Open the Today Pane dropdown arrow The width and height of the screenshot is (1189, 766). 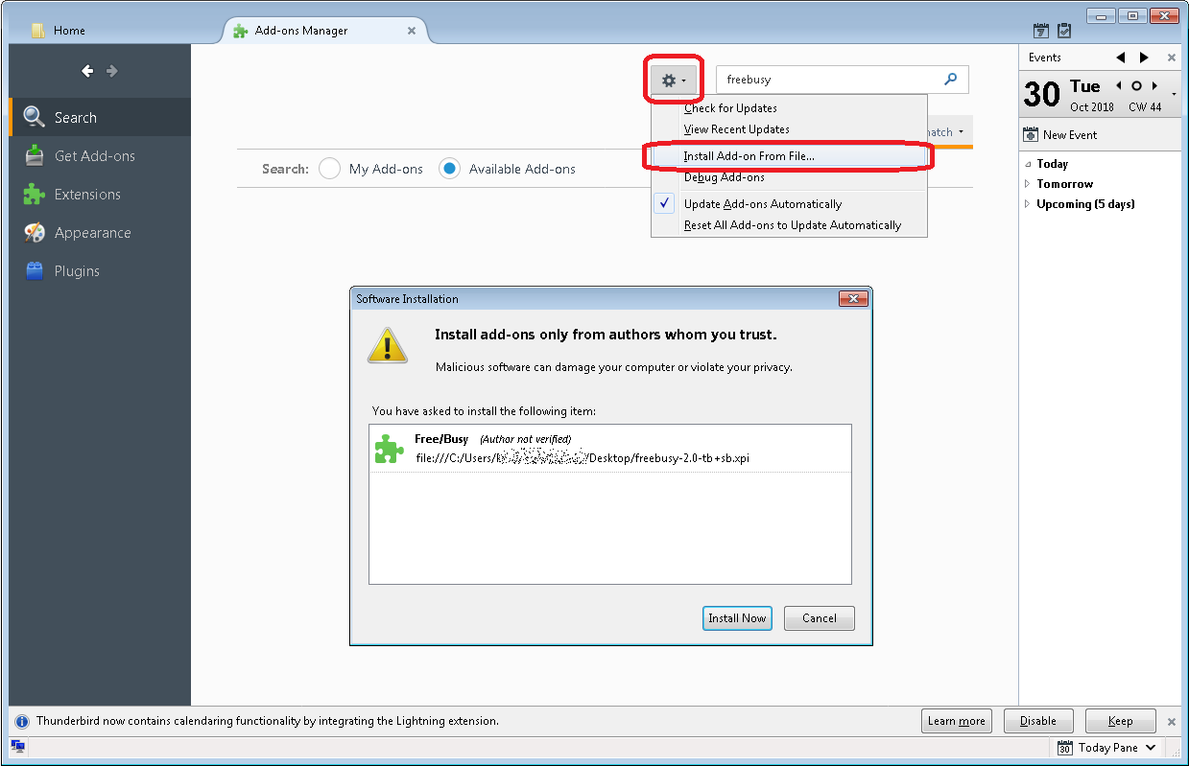coord(1151,748)
